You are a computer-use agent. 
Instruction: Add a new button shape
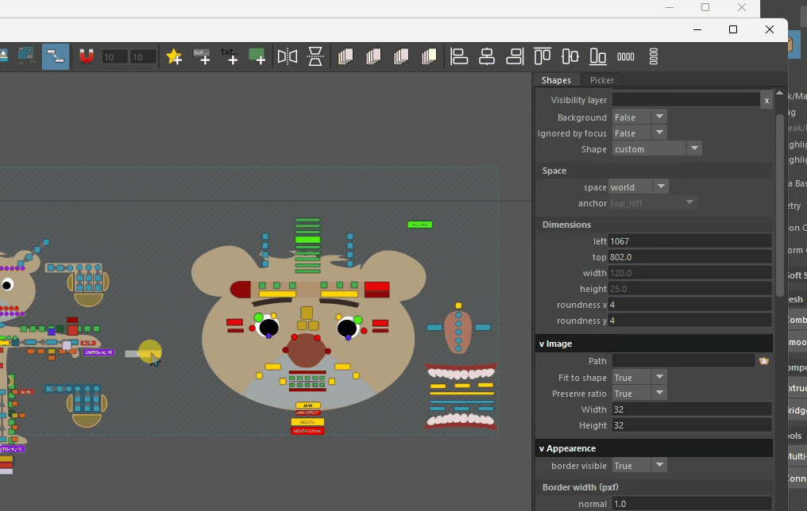(x=202, y=56)
